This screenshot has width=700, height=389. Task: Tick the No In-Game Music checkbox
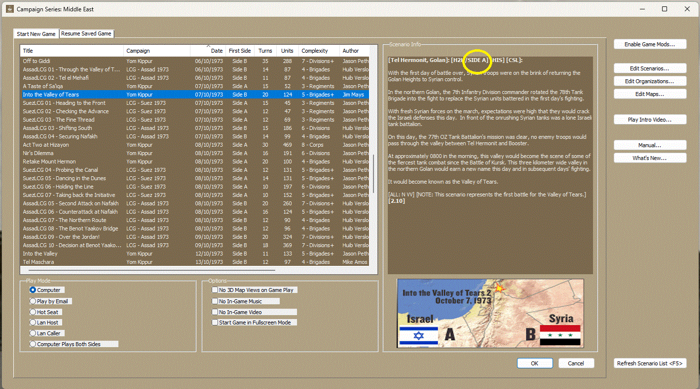[x=246, y=301]
